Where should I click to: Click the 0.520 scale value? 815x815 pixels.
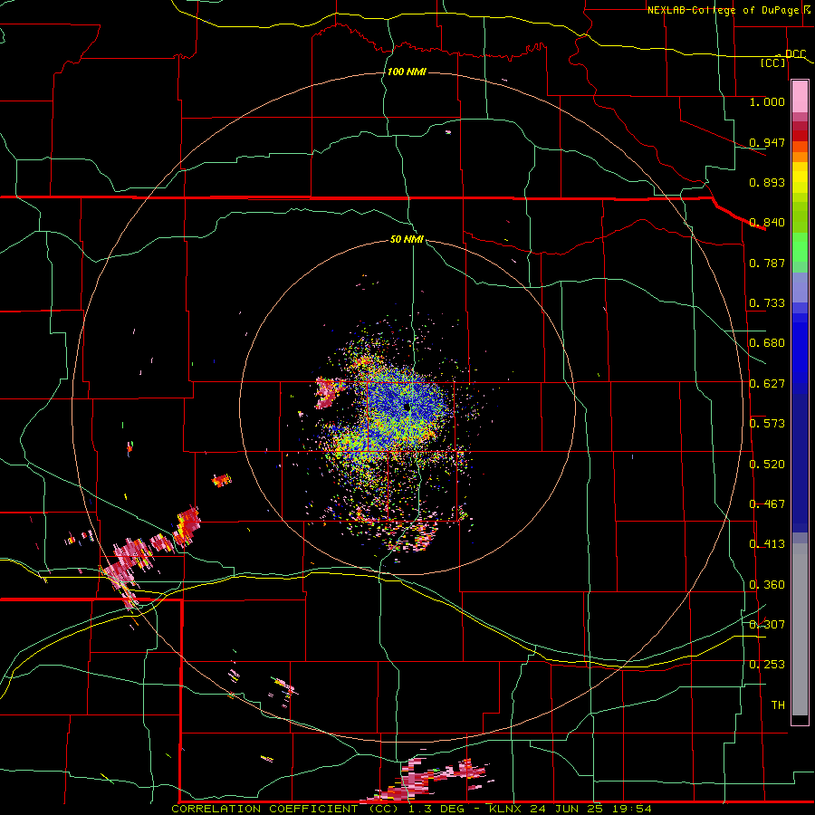click(767, 465)
